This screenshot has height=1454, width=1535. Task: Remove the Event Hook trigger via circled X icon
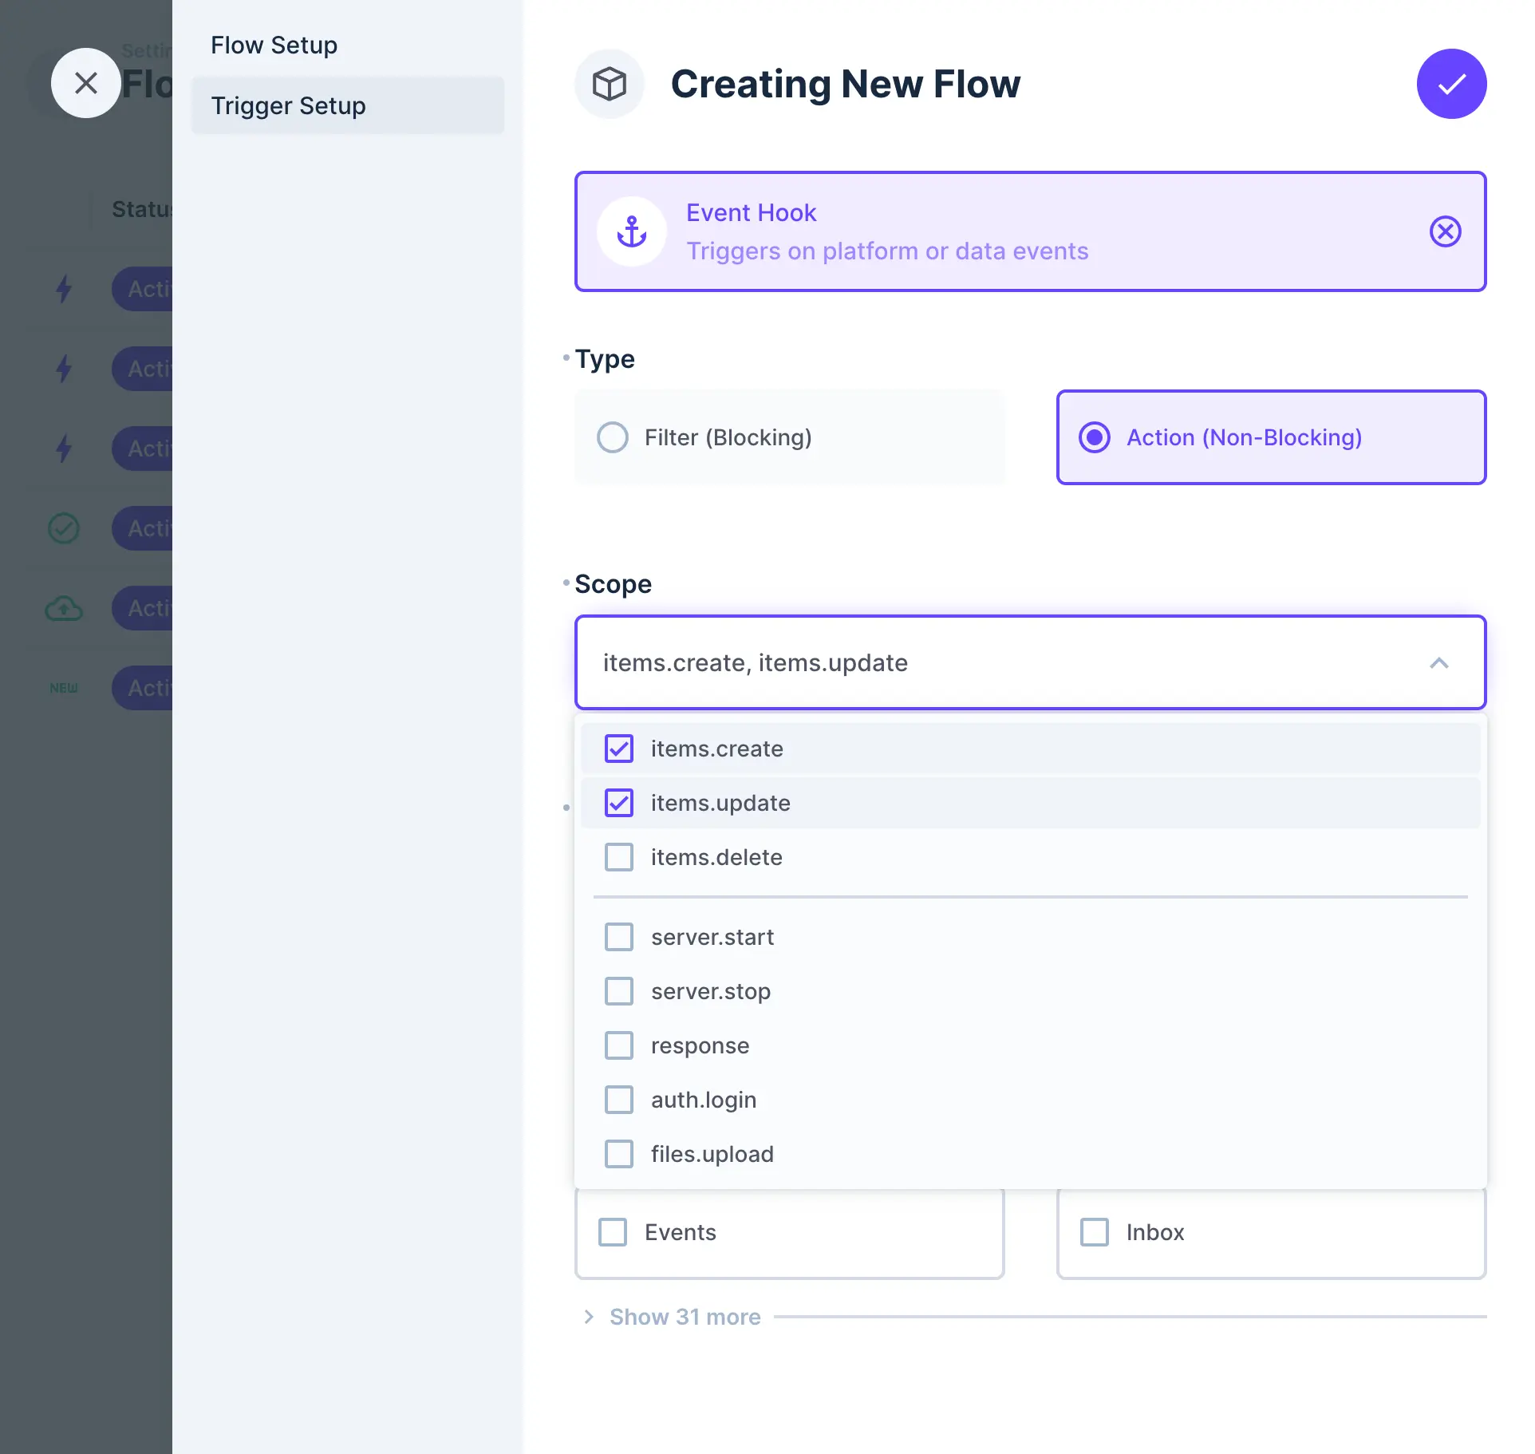point(1445,231)
